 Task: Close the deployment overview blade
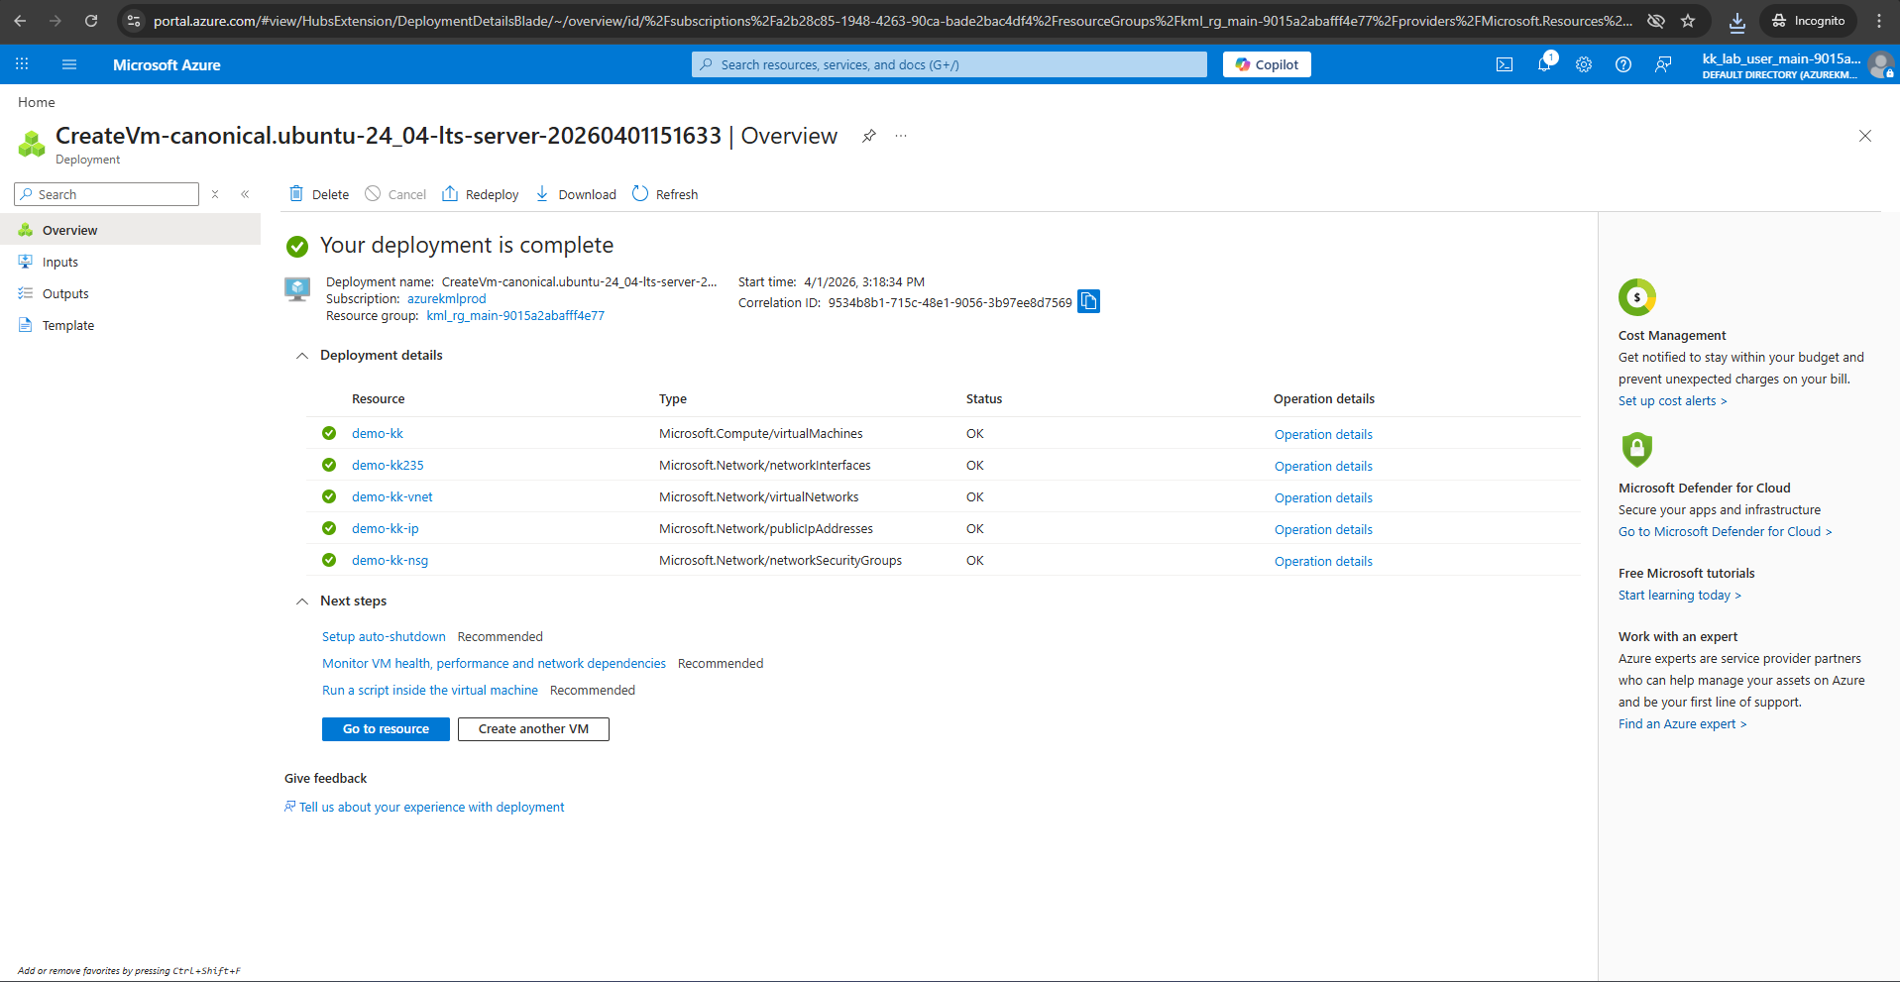tap(1865, 136)
